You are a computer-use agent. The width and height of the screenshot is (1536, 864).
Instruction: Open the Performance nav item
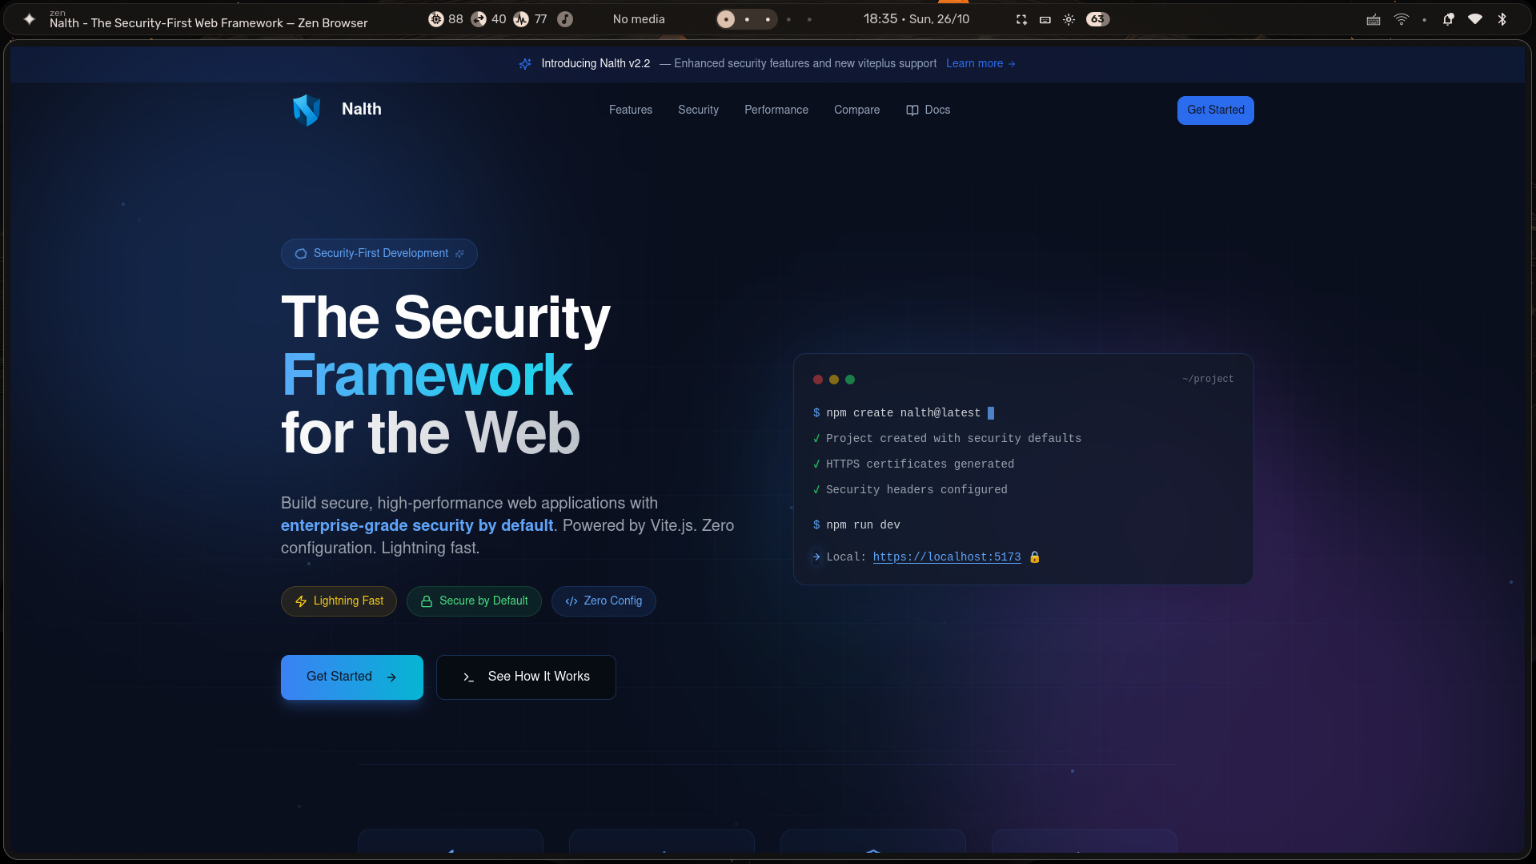tap(776, 111)
